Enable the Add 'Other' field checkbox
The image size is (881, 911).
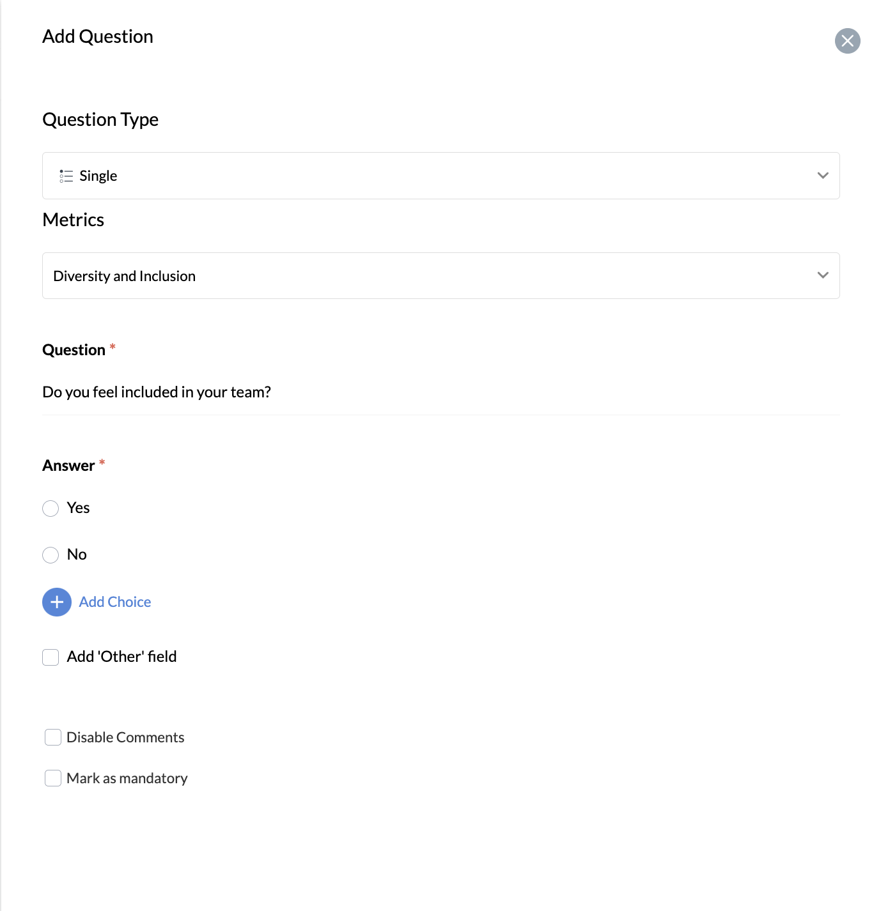pyautogui.click(x=51, y=657)
